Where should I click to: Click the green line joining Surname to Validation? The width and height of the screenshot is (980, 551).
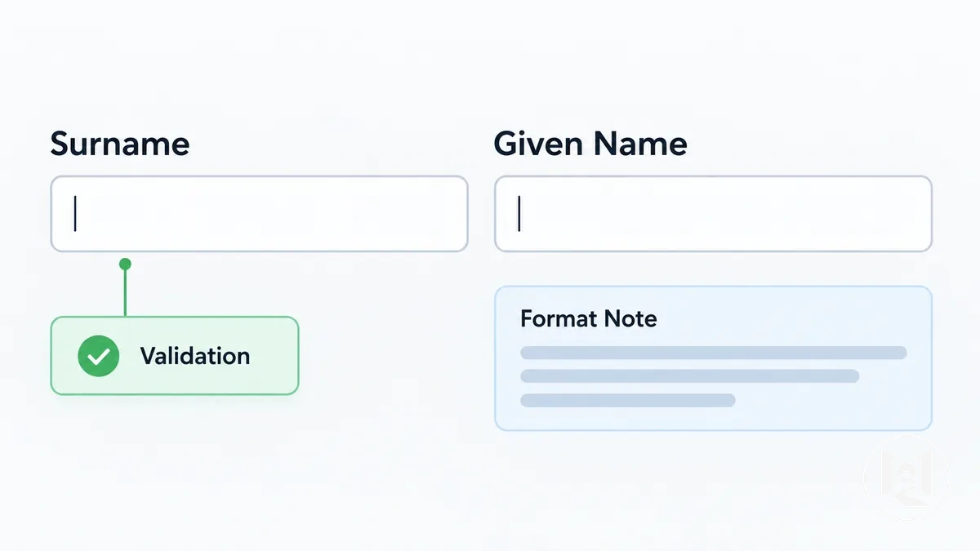(125, 292)
